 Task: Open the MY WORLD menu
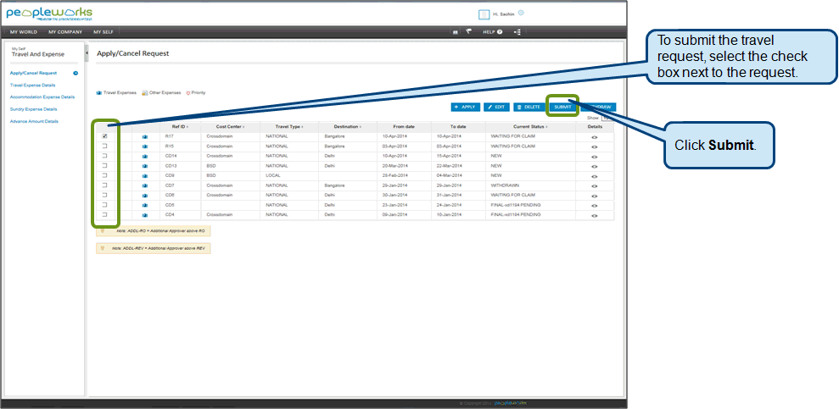[x=25, y=32]
